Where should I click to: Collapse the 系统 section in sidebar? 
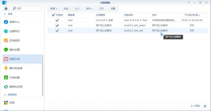click(5, 14)
